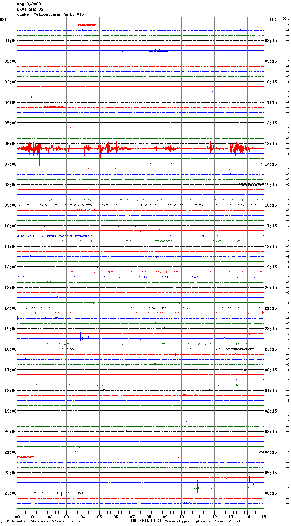Click the 06:15 UTC time label

pyautogui.click(x=271, y=493)
